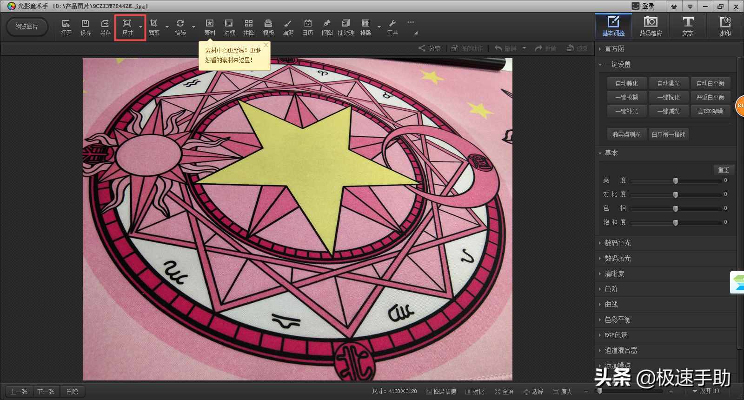Select the 画笔 brush tool
The image size is (744, 400).
click(288, 27)
